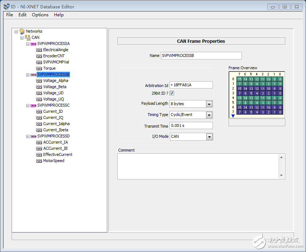Click the Transmit Time field
This screenshot has height=252, width=306.
coord(191,125)
